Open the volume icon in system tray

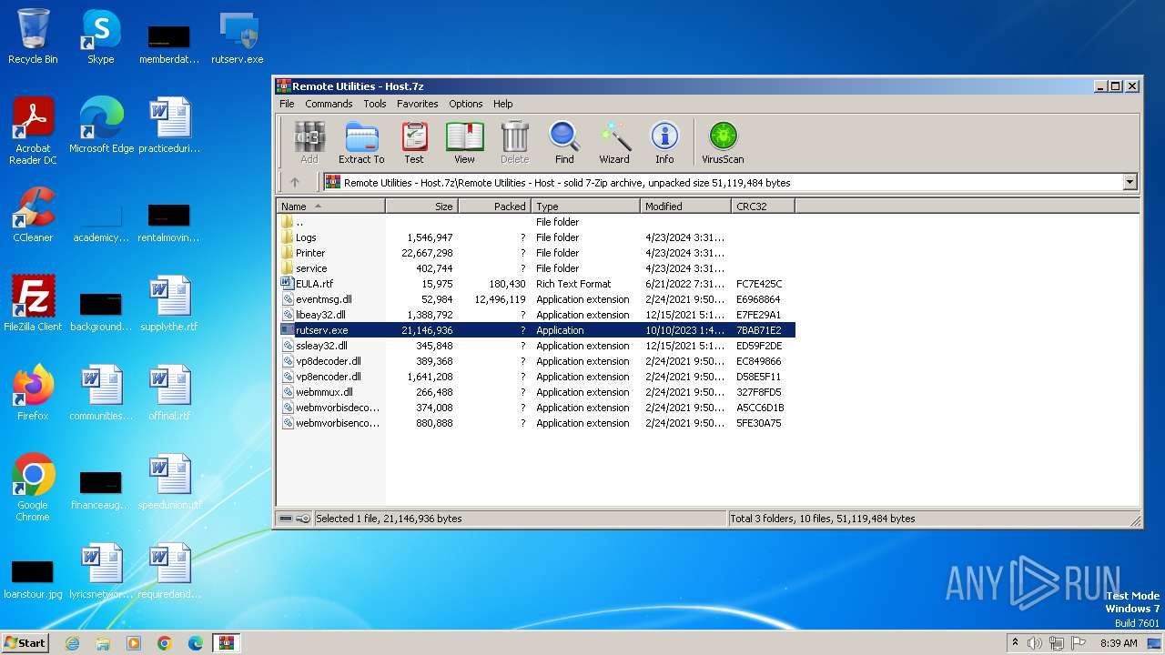[x=1035, y=643]
